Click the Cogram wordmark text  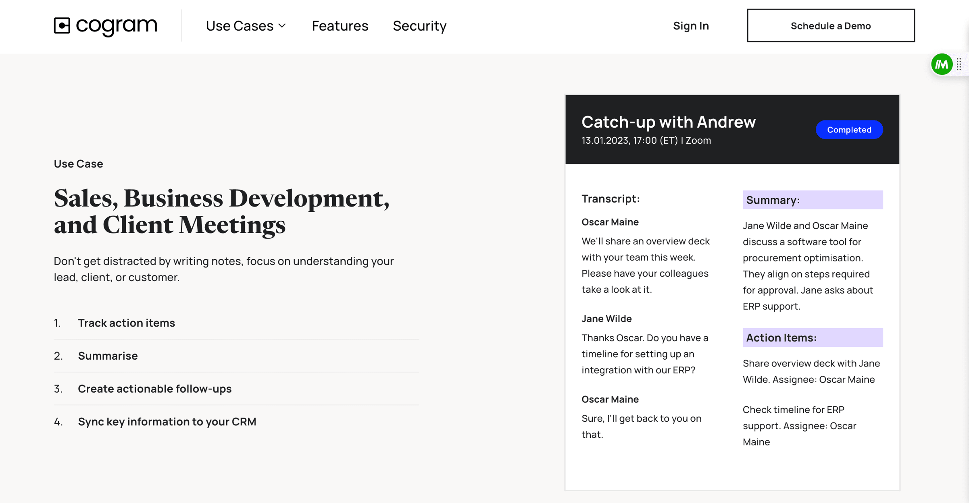pyautogui.click(x=117, y=26)
